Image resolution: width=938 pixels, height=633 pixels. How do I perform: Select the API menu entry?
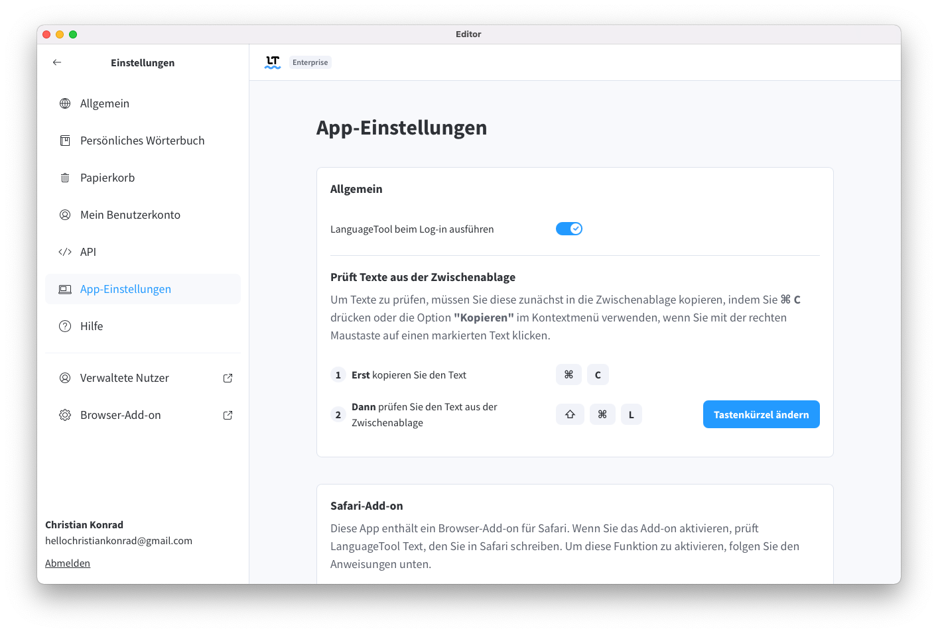click(143, 252)
